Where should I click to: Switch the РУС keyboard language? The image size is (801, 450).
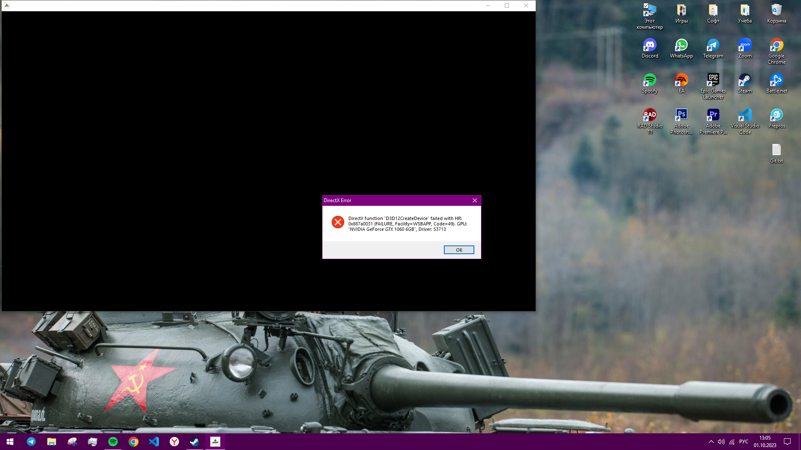pos(743,442)
